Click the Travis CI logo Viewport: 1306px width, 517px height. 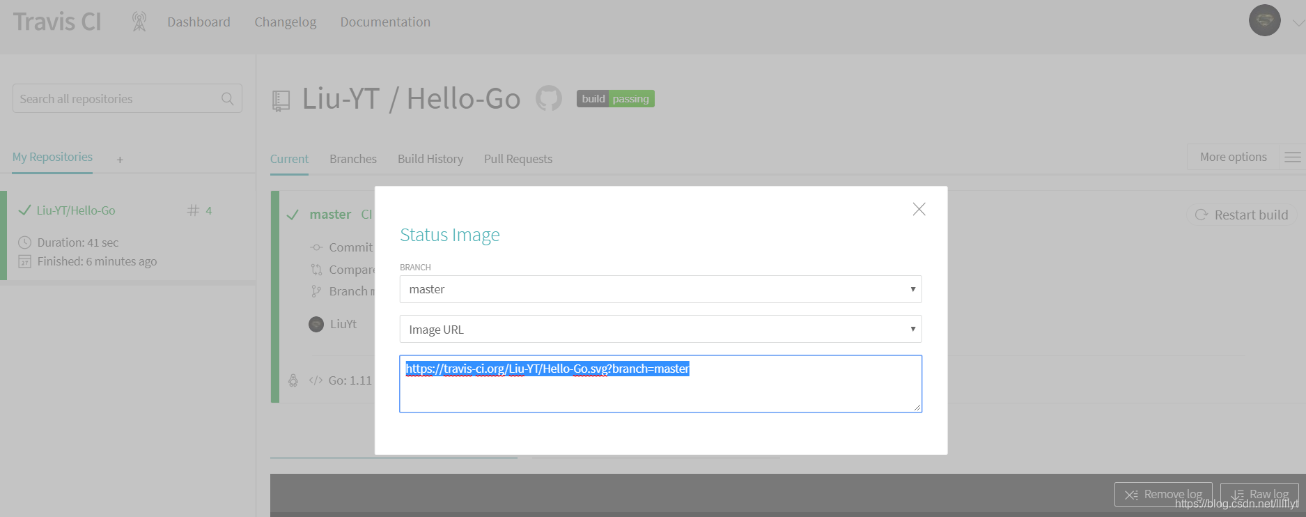(57, 22)
